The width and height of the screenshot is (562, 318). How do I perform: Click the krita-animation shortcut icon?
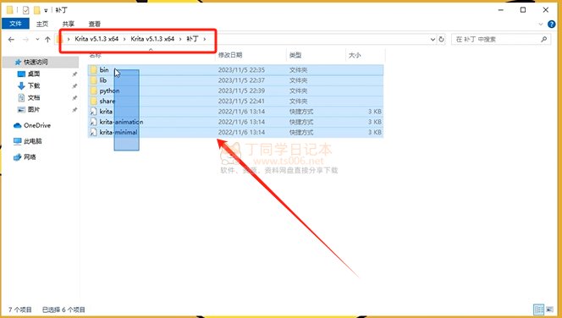(x=94, y=122)
